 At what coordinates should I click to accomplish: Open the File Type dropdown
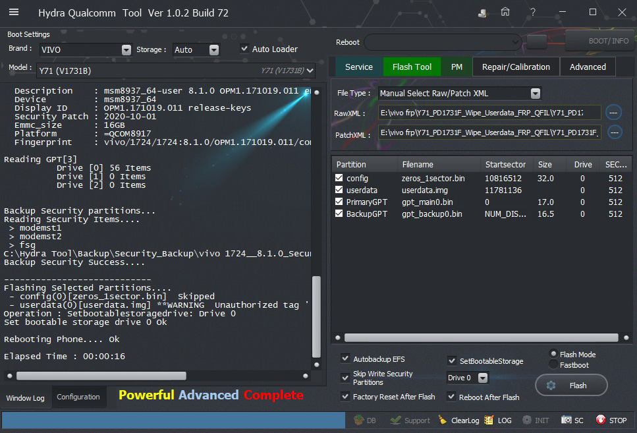tap(535, 94)
